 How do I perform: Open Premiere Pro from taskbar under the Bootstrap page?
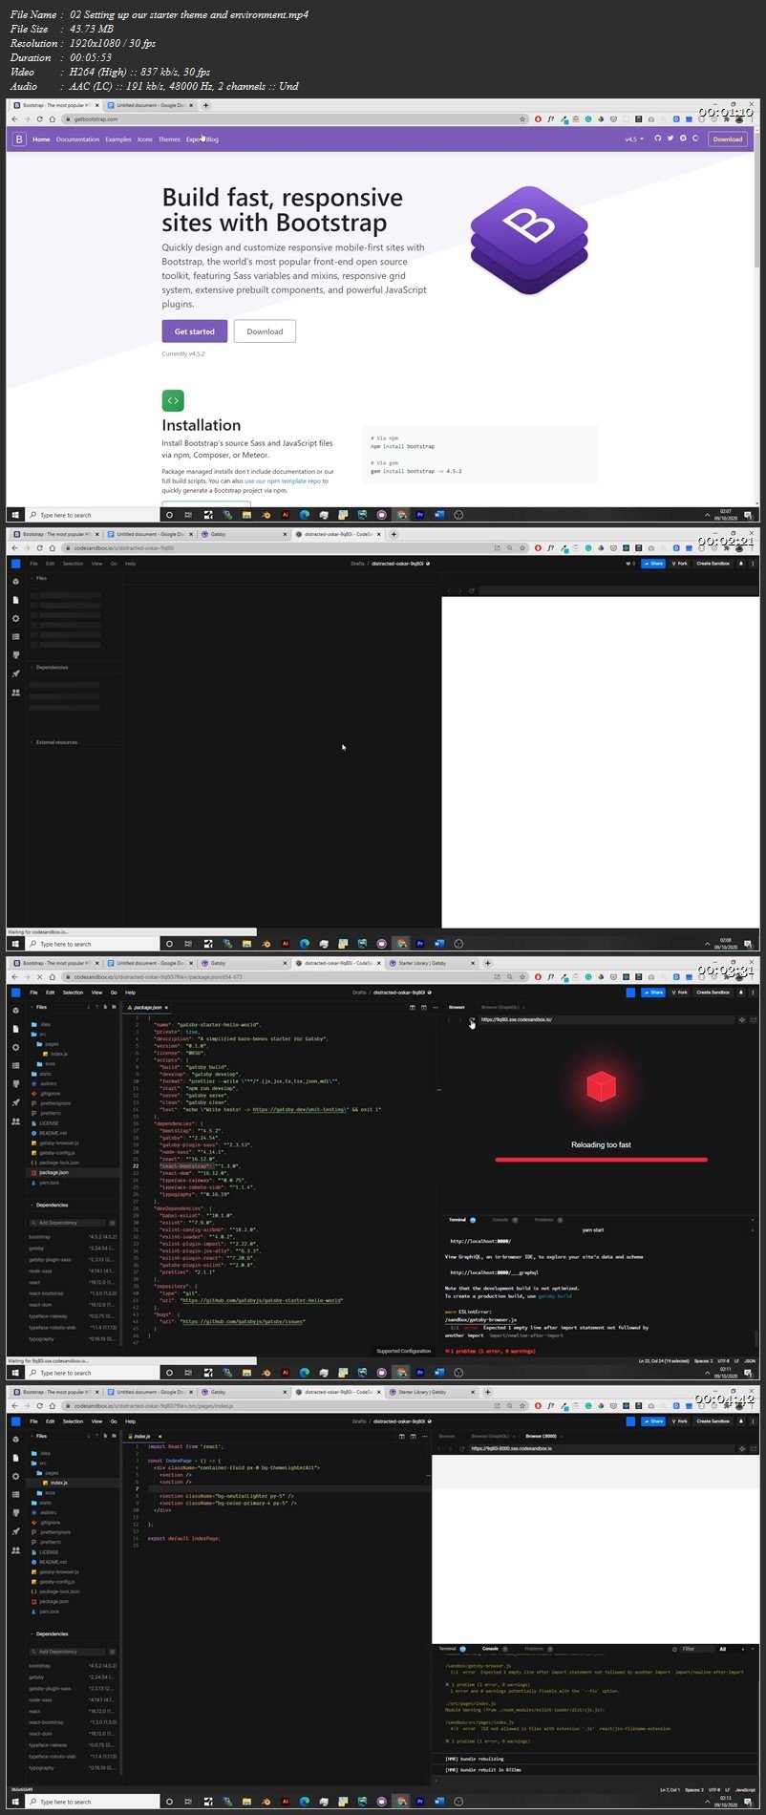[x=420, y=514]
